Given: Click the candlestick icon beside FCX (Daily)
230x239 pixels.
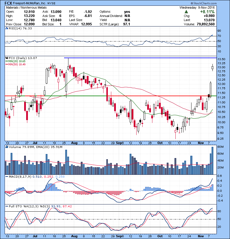Looking at the screenshot, I should 7,58.
